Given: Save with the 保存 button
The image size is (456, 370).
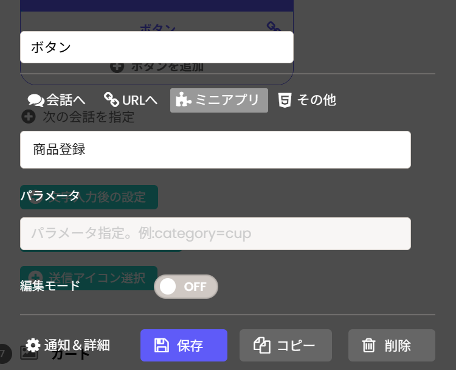Looking at the screenshot, I should (184, 346).
